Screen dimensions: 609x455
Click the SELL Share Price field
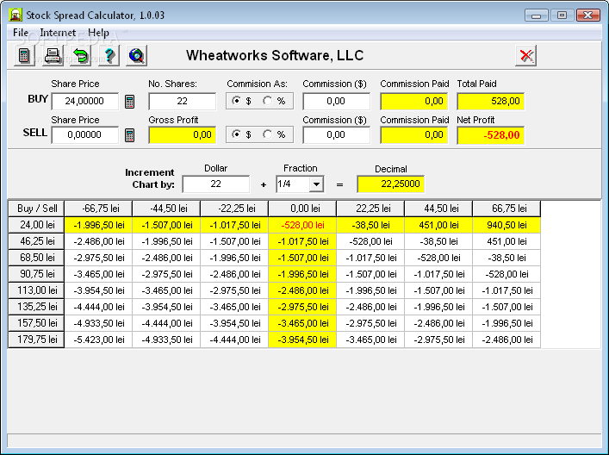(85, 134)
